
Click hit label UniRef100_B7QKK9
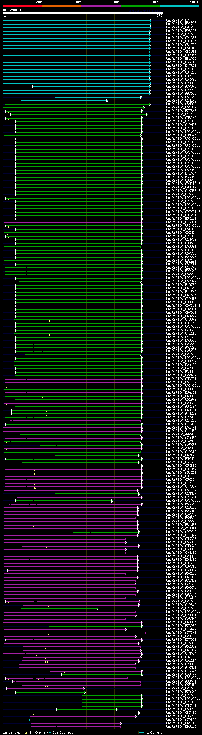click(x=181, y=692)
